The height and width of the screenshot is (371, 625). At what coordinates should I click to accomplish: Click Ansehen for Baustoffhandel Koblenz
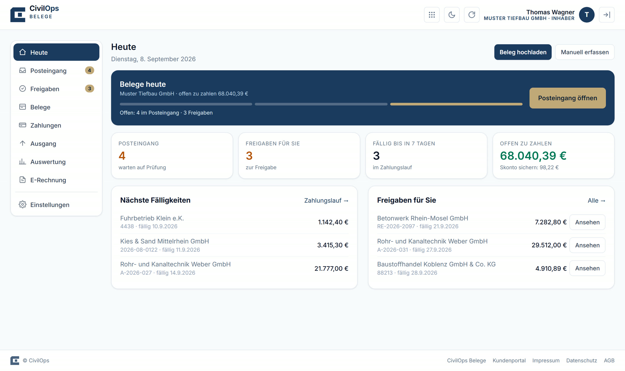tap(587, 268)
